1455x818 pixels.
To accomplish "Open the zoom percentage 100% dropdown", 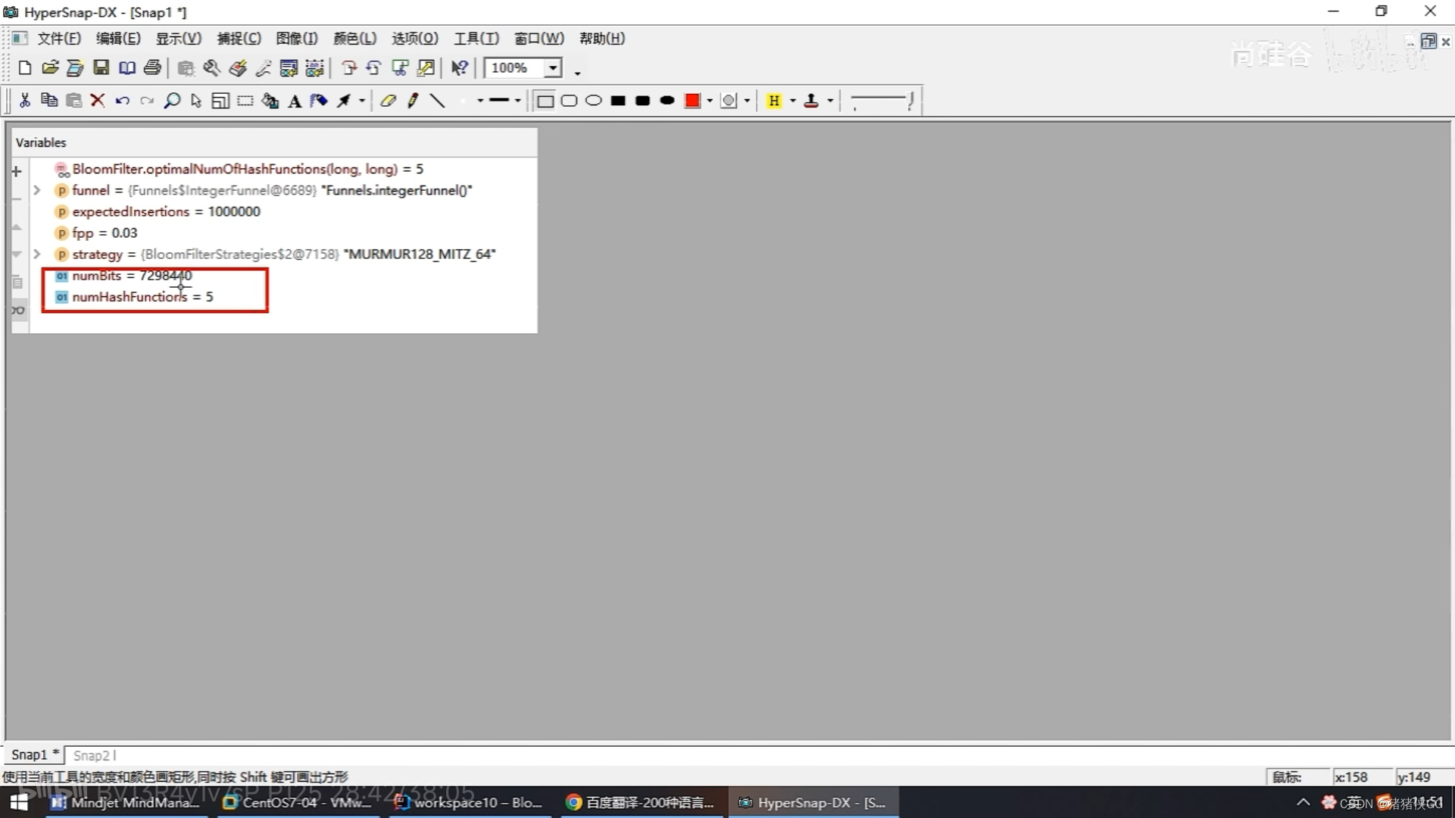I will [554, 68].
